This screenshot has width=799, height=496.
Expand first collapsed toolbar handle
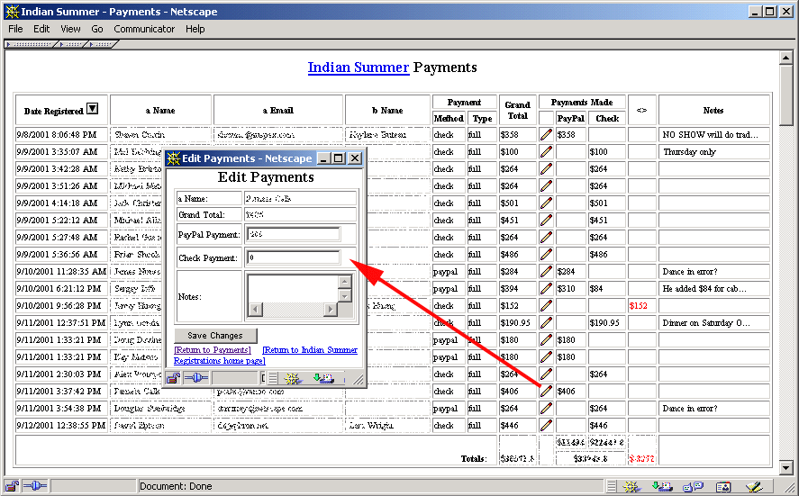(x=32, y=44)
